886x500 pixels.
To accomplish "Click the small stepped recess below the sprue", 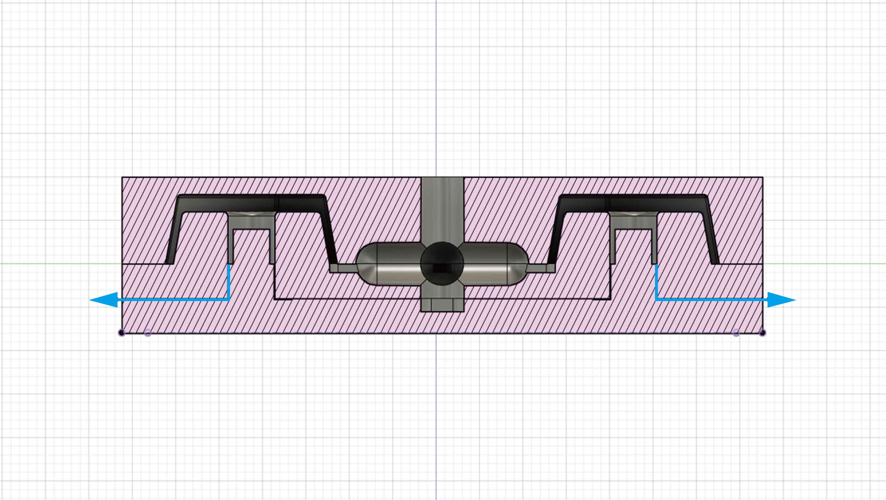I will coord(442,305).
